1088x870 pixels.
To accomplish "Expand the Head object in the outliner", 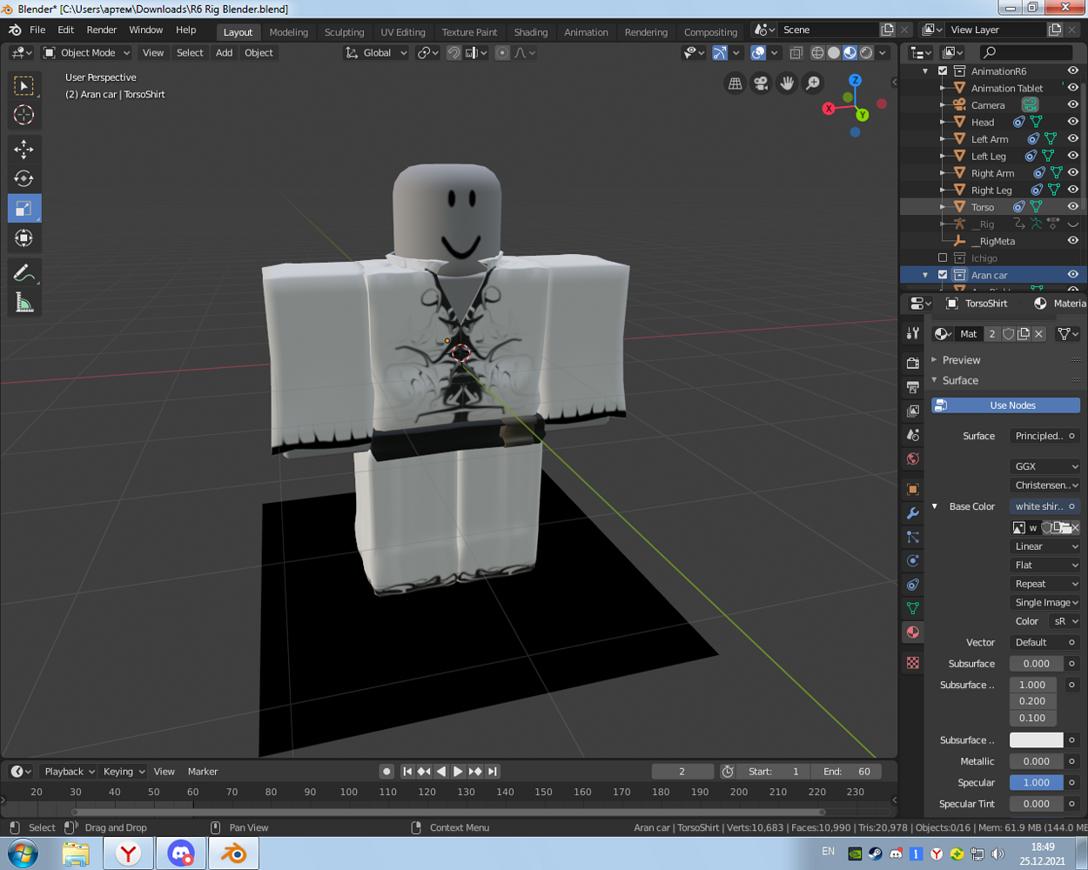I will 943,121.
